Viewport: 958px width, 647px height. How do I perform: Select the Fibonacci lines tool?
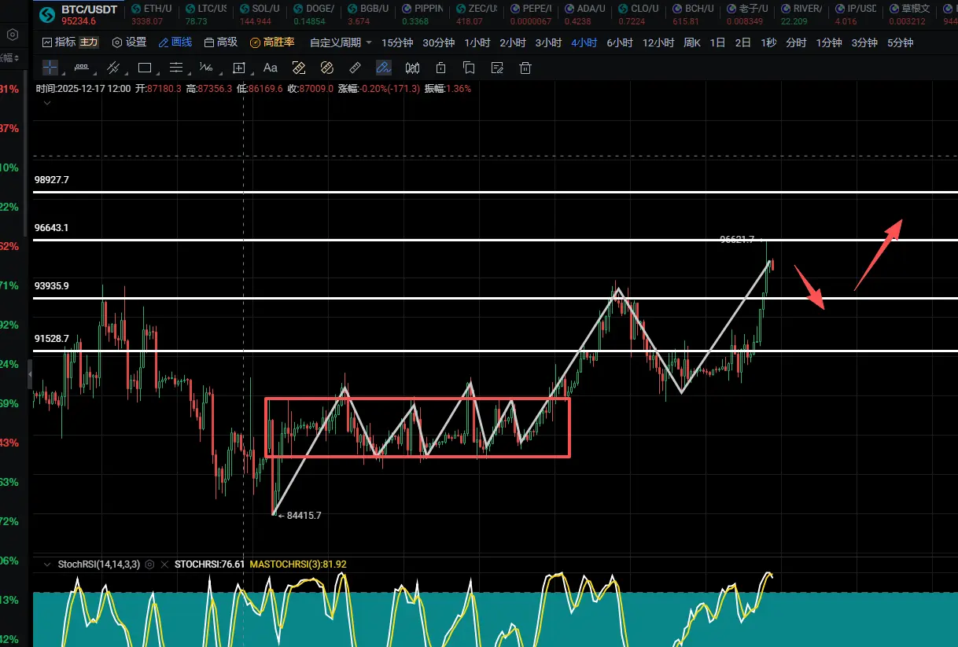176,68
